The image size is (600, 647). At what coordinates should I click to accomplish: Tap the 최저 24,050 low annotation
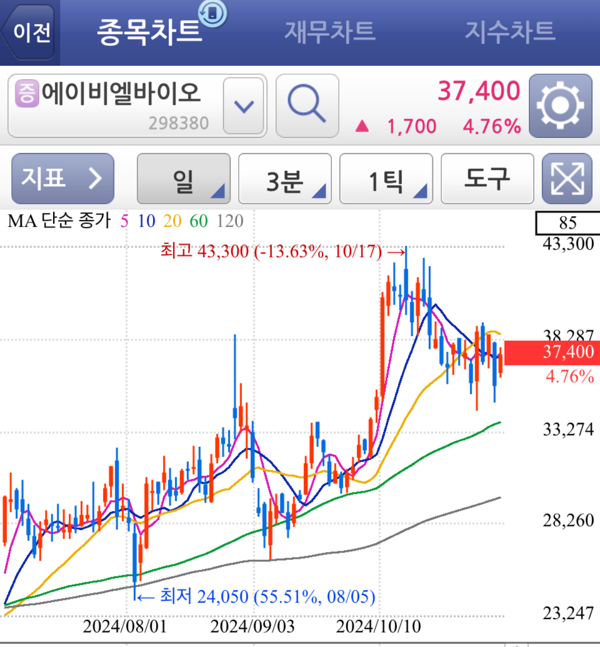click(256, 596)
